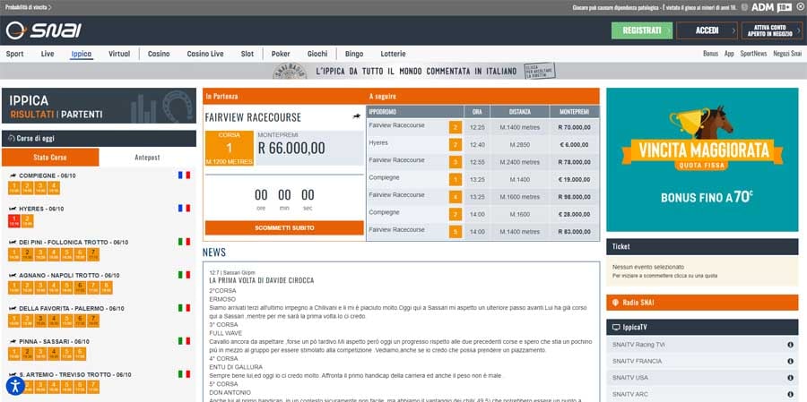Image resolution: width=807 pixels, height=402 pixels.
Task: Click horse icon beside Fairview Racecourse title
Action: pyautogui.click(x=356, y=116)
